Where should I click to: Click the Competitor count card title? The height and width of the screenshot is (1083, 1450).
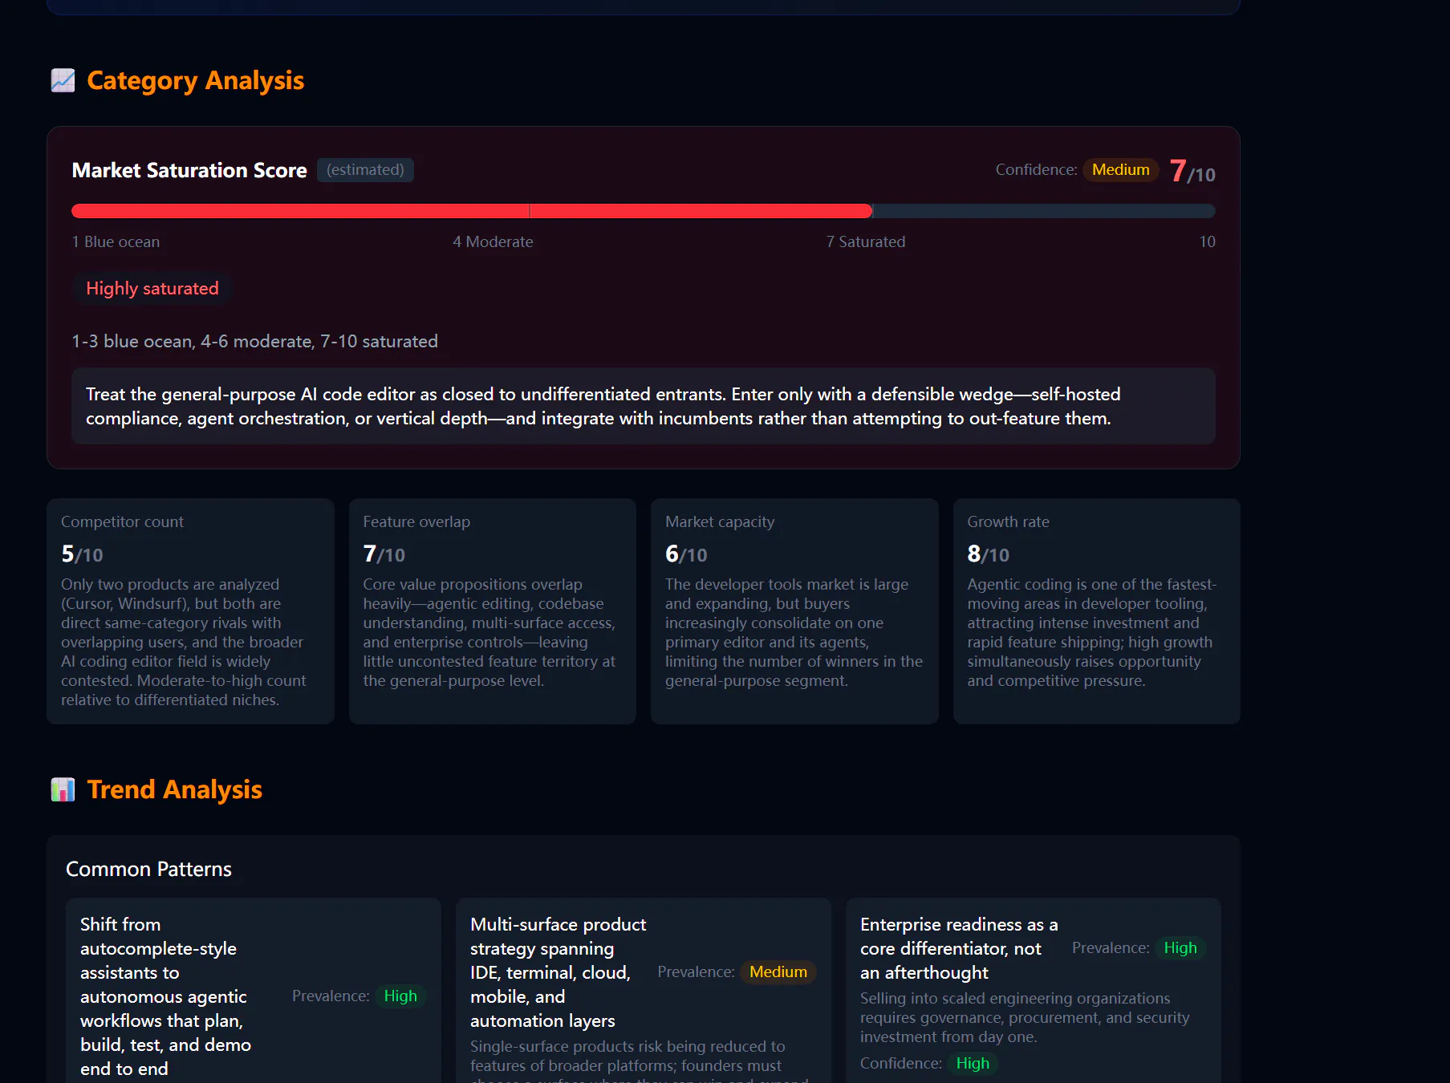(x=122, y=521)
